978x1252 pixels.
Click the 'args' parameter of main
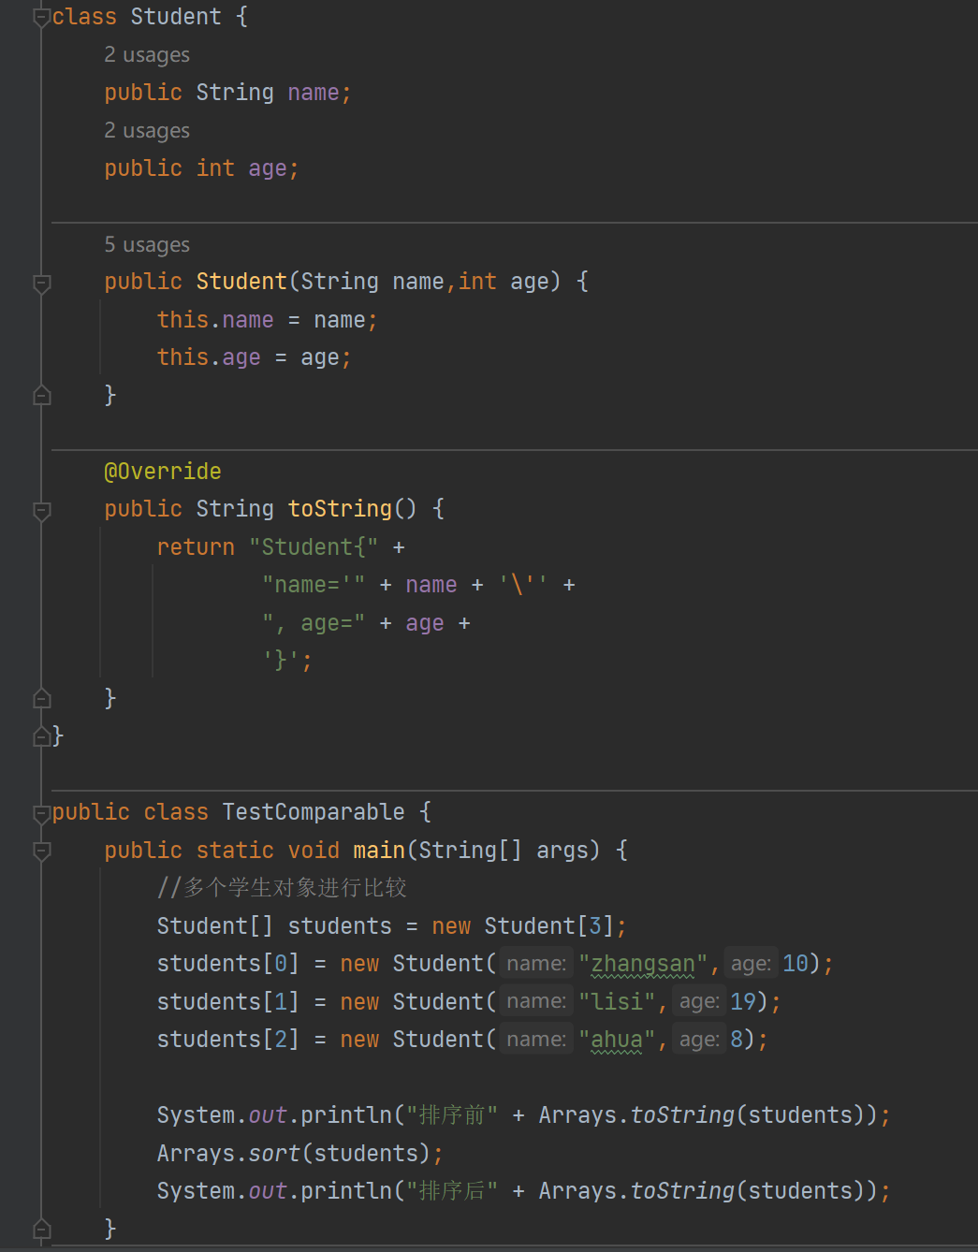pyautogui.click(x=562, y=851)
